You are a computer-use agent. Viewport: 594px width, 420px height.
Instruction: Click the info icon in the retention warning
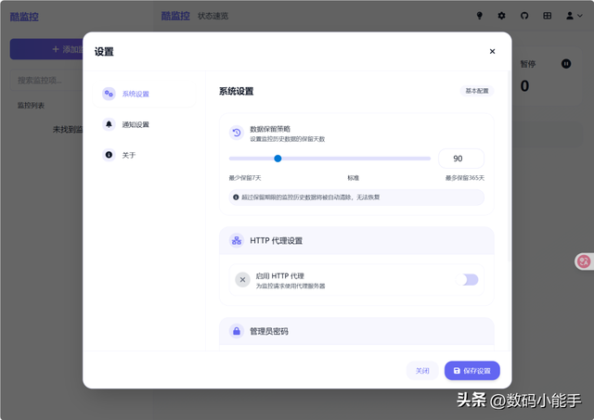(236, 197)
